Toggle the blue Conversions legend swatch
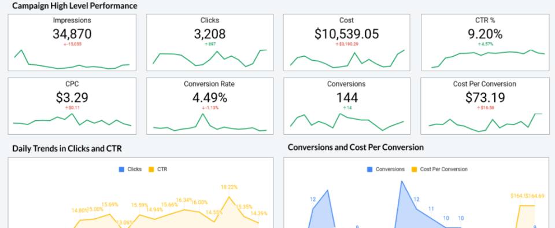Image resolution: width=555 pixels, height=228 pixels. point(370,170)
